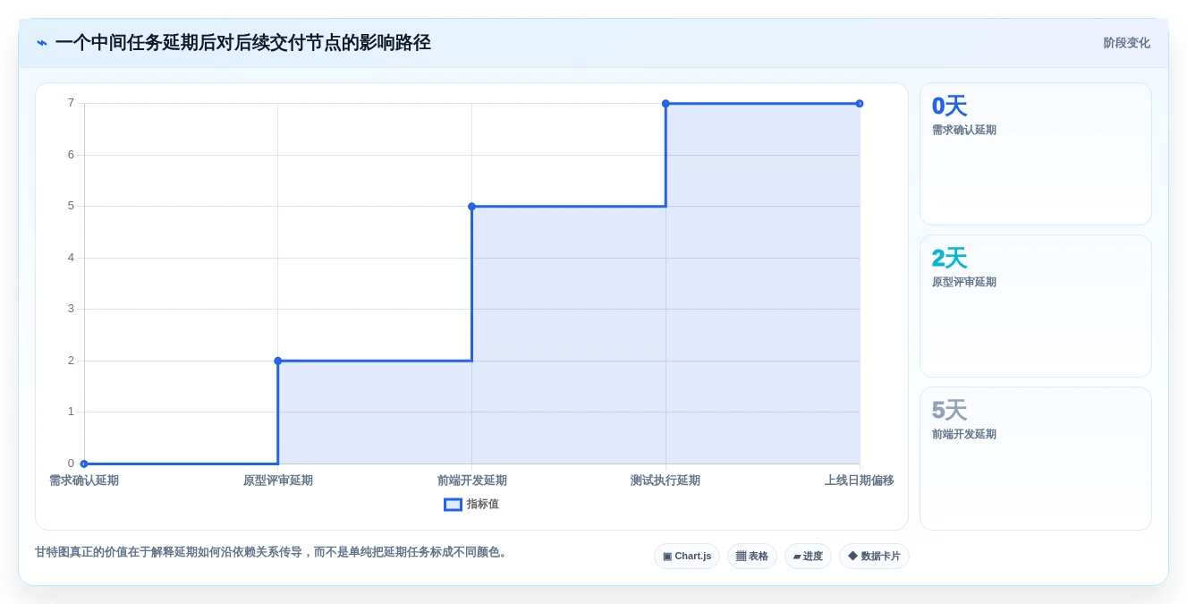The width and height of the screenshot is (1187, 604).
Task: Click the 数据卡片 tag chip
Action: coord(874,557)
